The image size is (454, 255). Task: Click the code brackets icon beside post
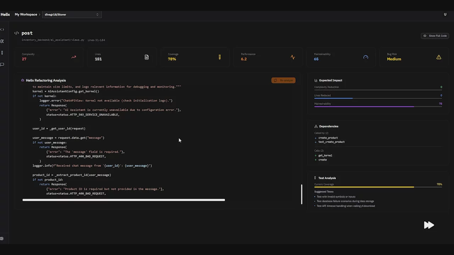[x=16, y=33]
